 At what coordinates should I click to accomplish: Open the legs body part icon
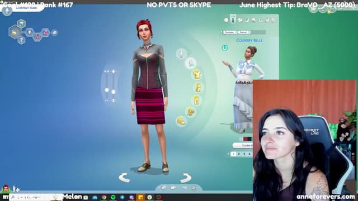click(x=190, y=63)
